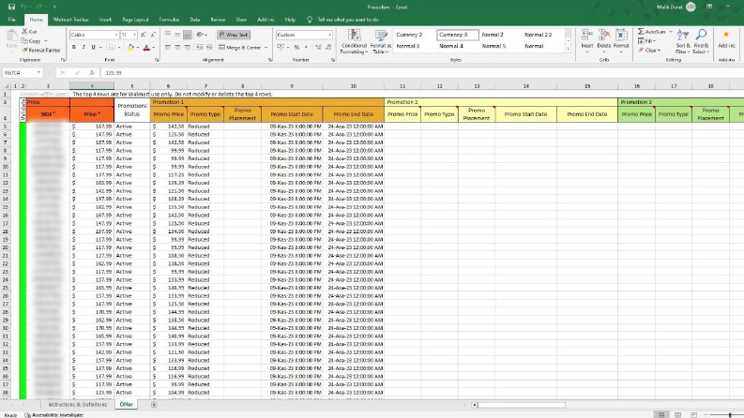Open Conditional Formatting
The height and width of the screenshot is (418, 744).
(x=354, y=41)
